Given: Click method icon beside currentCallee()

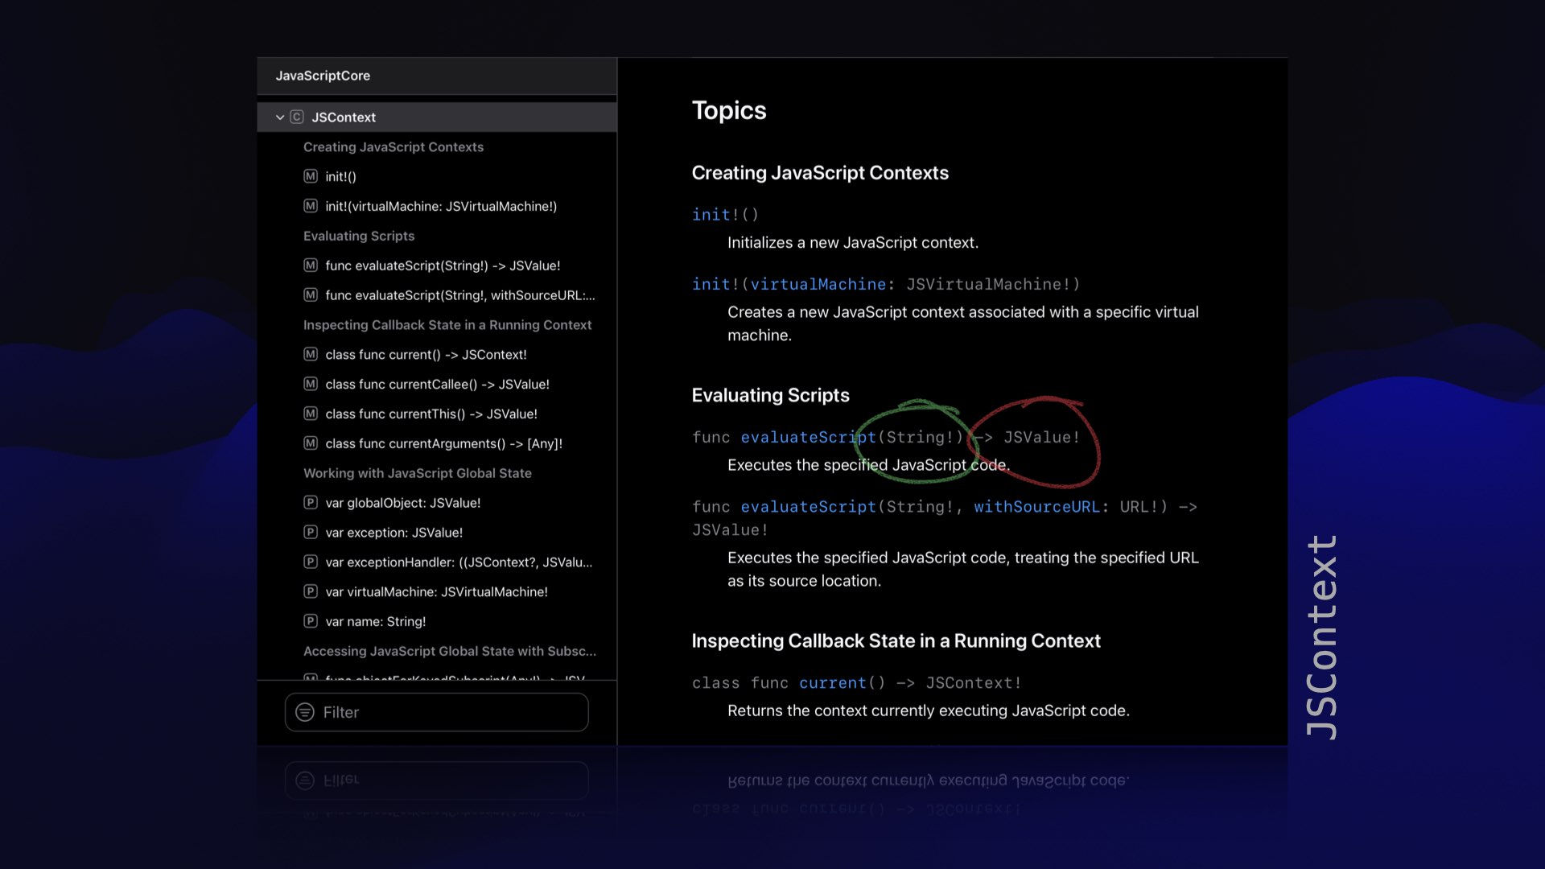Looking at the screenshot, I should point(311,384).
